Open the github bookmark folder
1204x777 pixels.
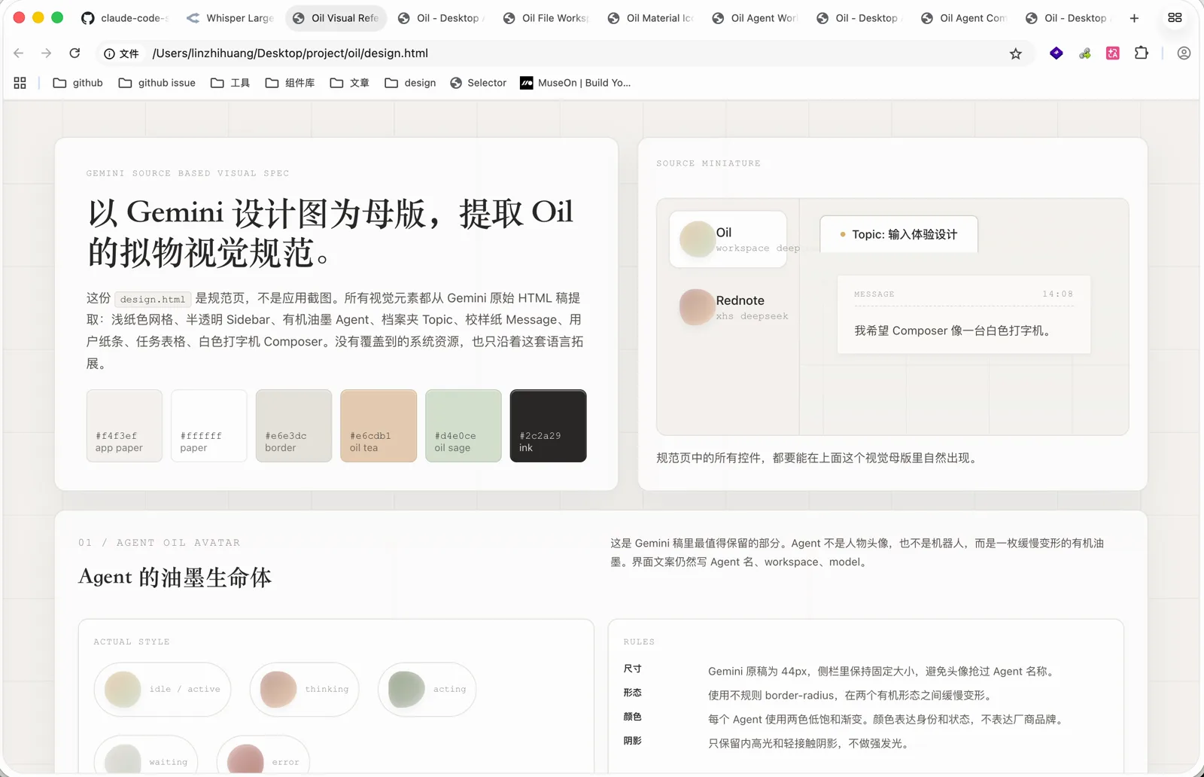pos(78,83)
